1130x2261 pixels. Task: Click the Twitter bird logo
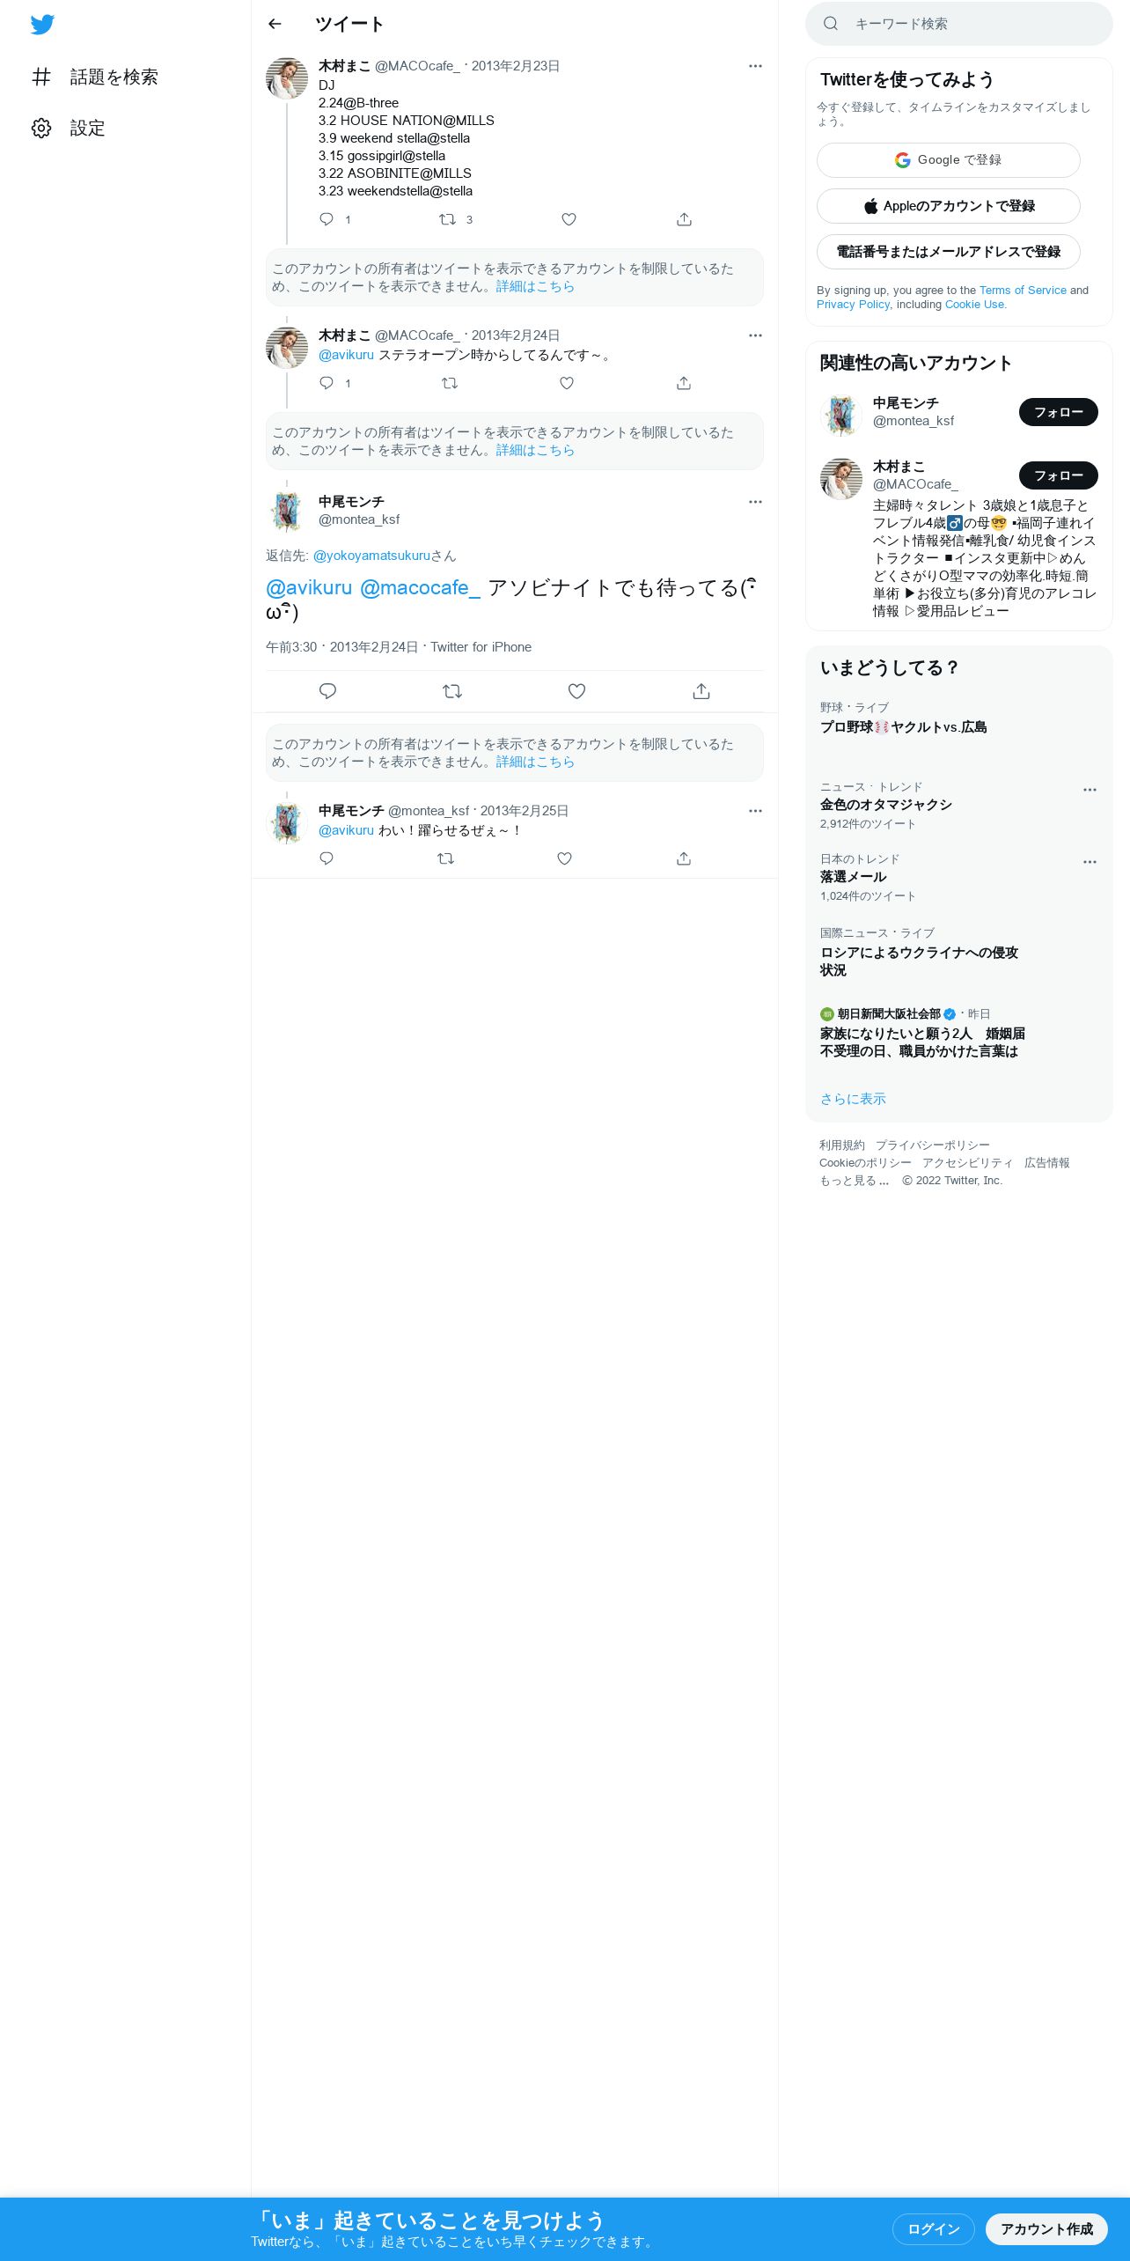point(42,25)
